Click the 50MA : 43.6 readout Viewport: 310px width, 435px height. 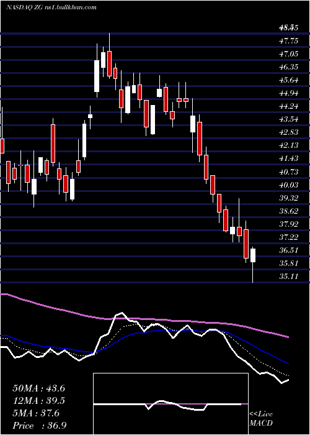pos(38,388)
